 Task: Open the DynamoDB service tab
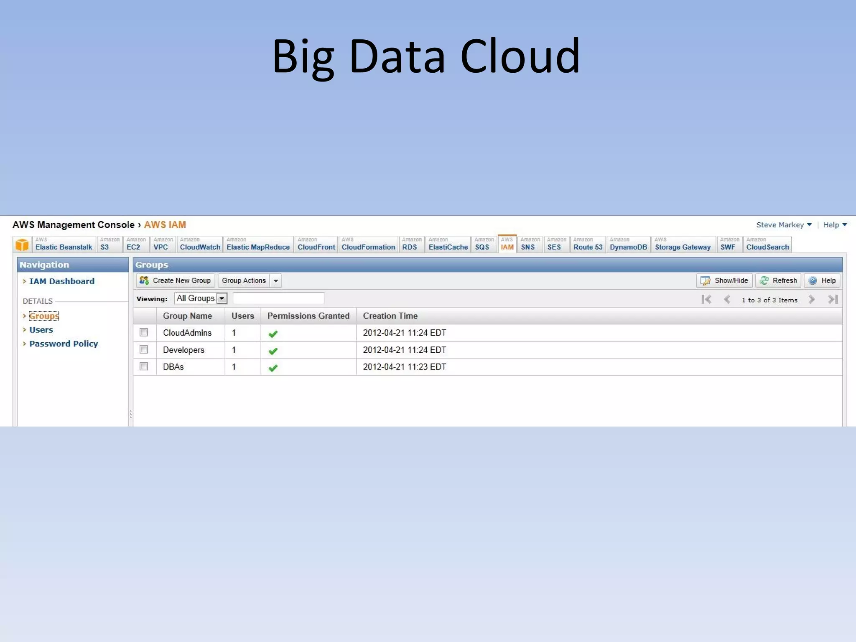coord(628,244)
